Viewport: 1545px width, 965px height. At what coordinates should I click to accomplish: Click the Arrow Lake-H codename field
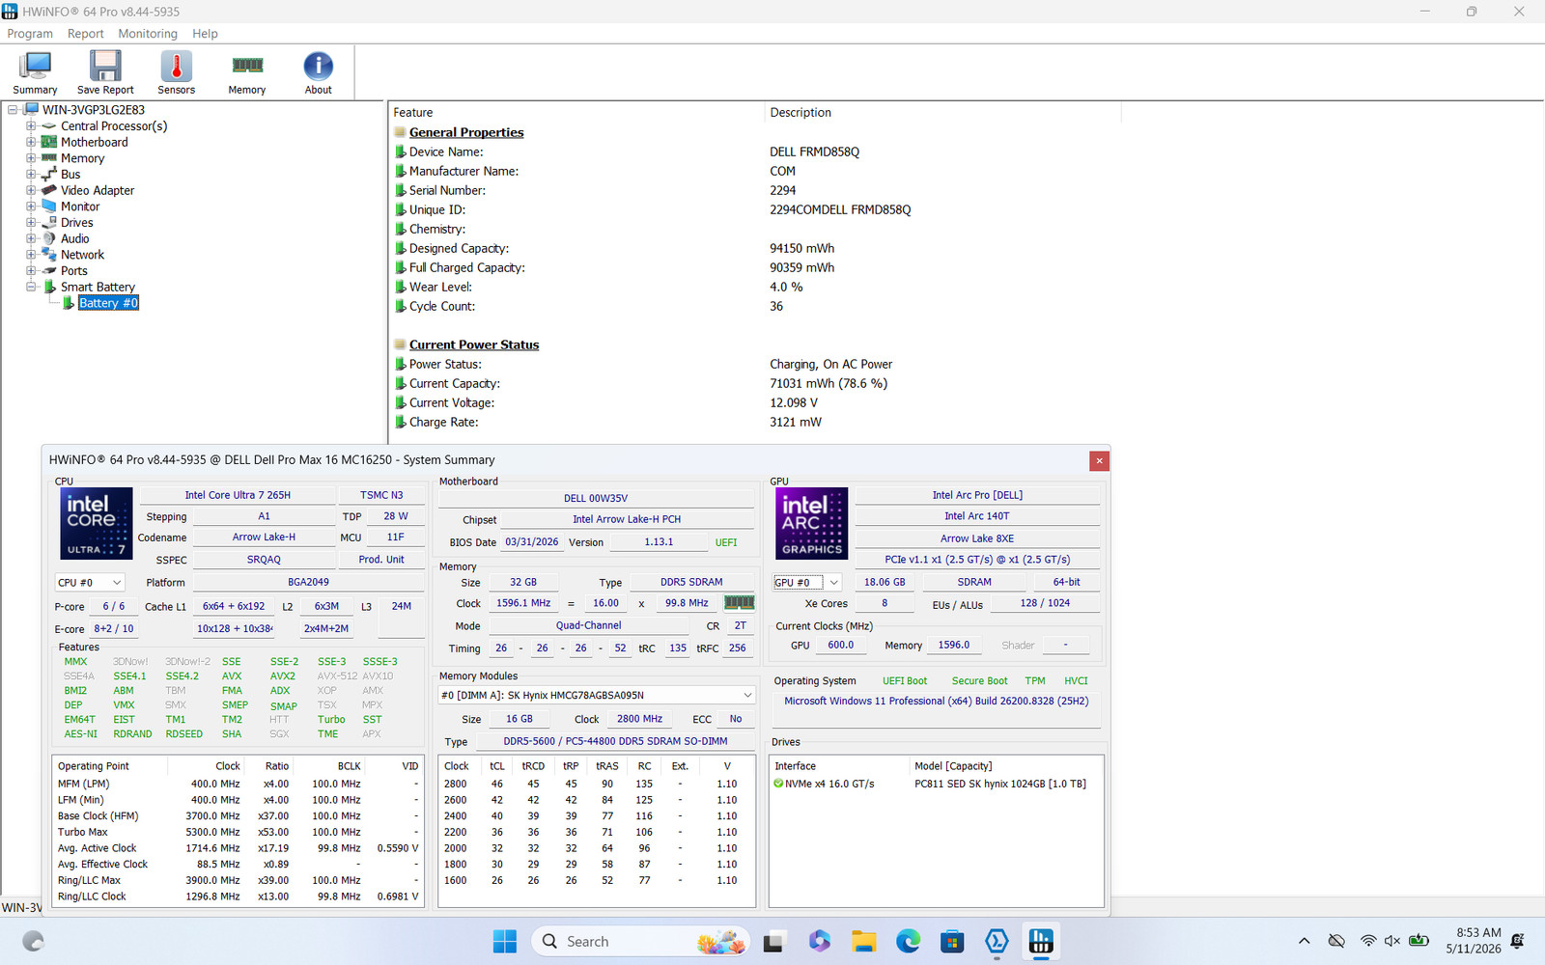coord(264,538)
